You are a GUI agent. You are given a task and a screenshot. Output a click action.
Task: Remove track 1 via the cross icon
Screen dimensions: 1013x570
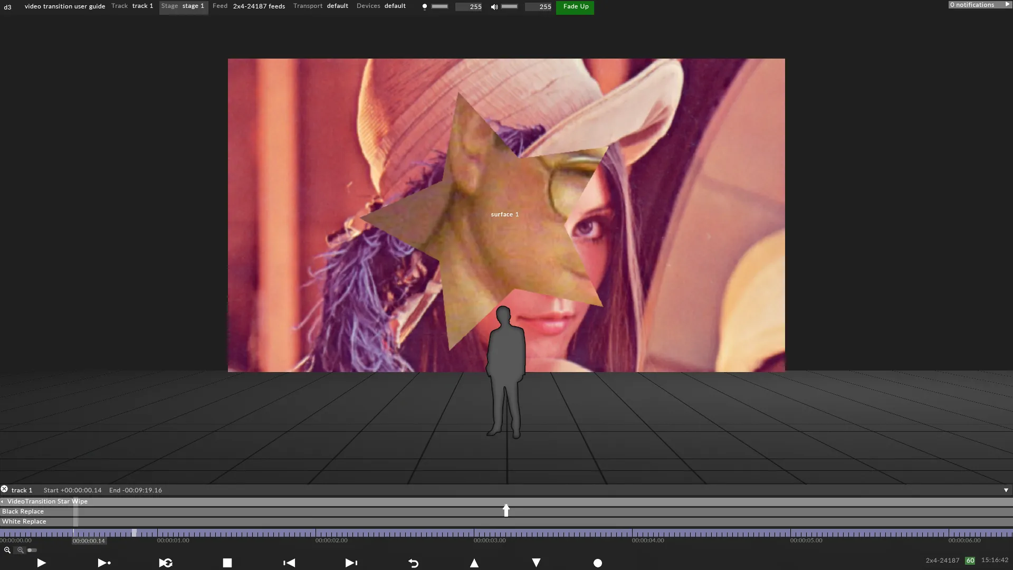click(4, 489)
